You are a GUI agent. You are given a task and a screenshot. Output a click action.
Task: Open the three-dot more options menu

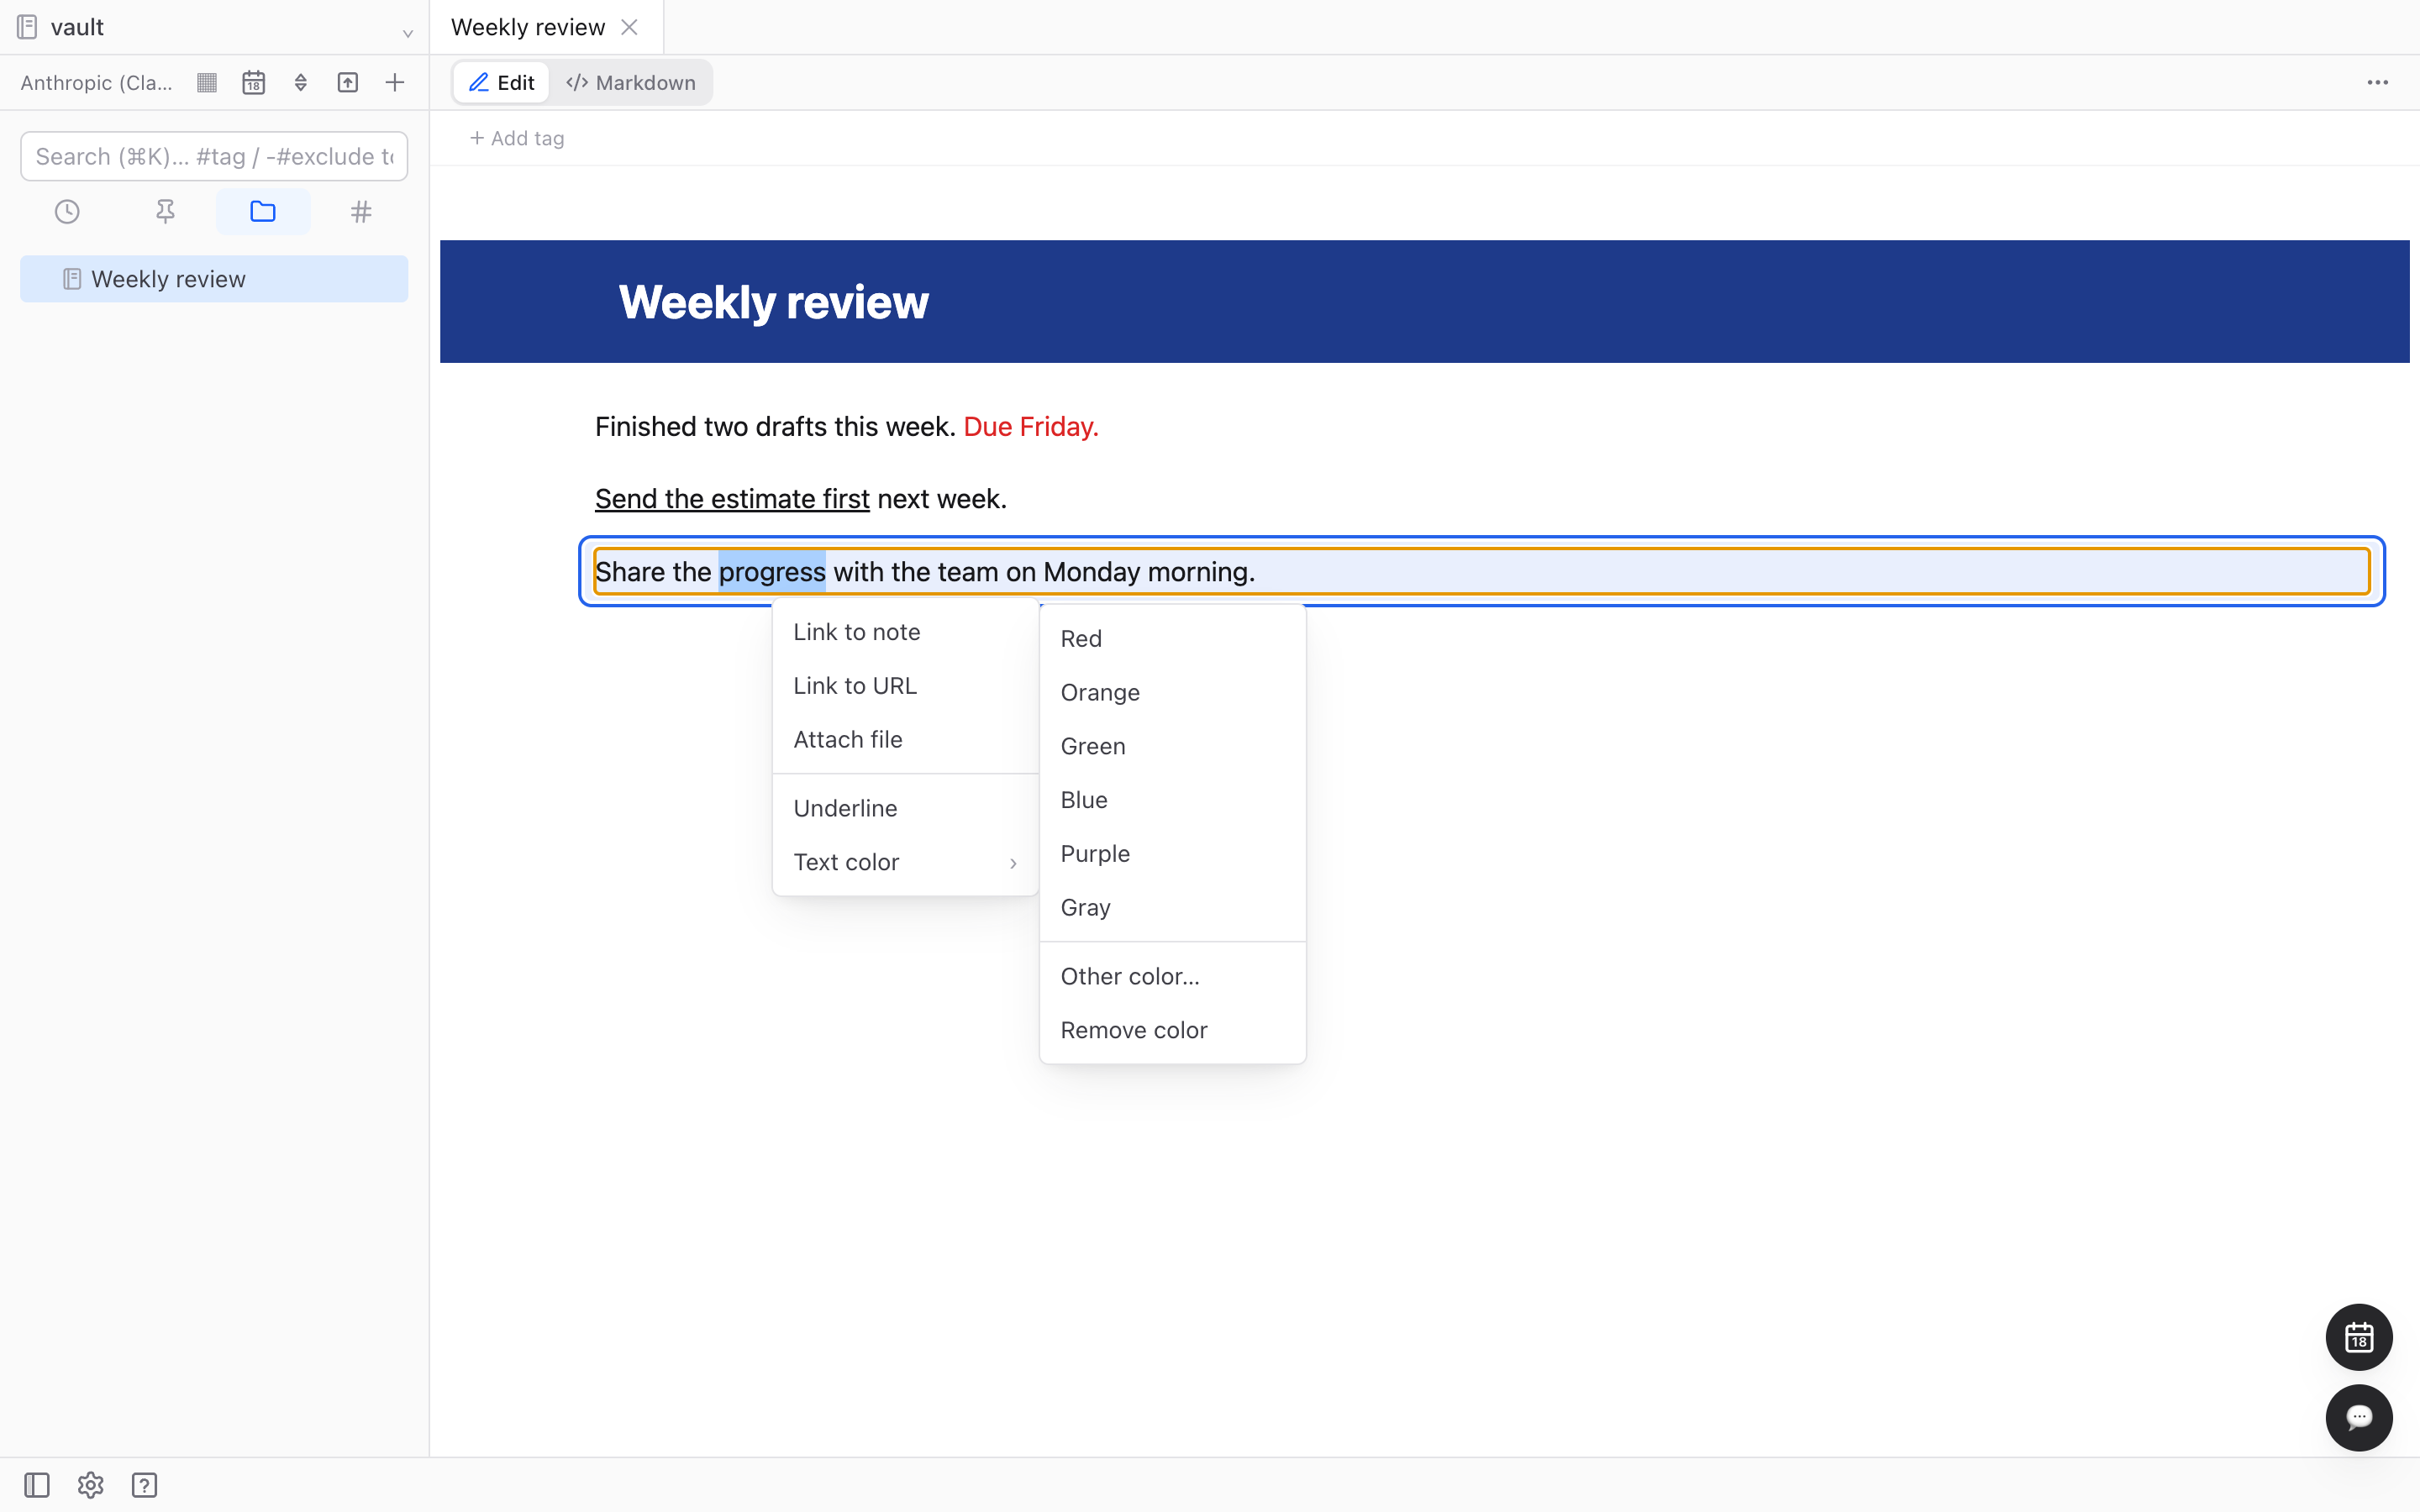coord(2378,82)
